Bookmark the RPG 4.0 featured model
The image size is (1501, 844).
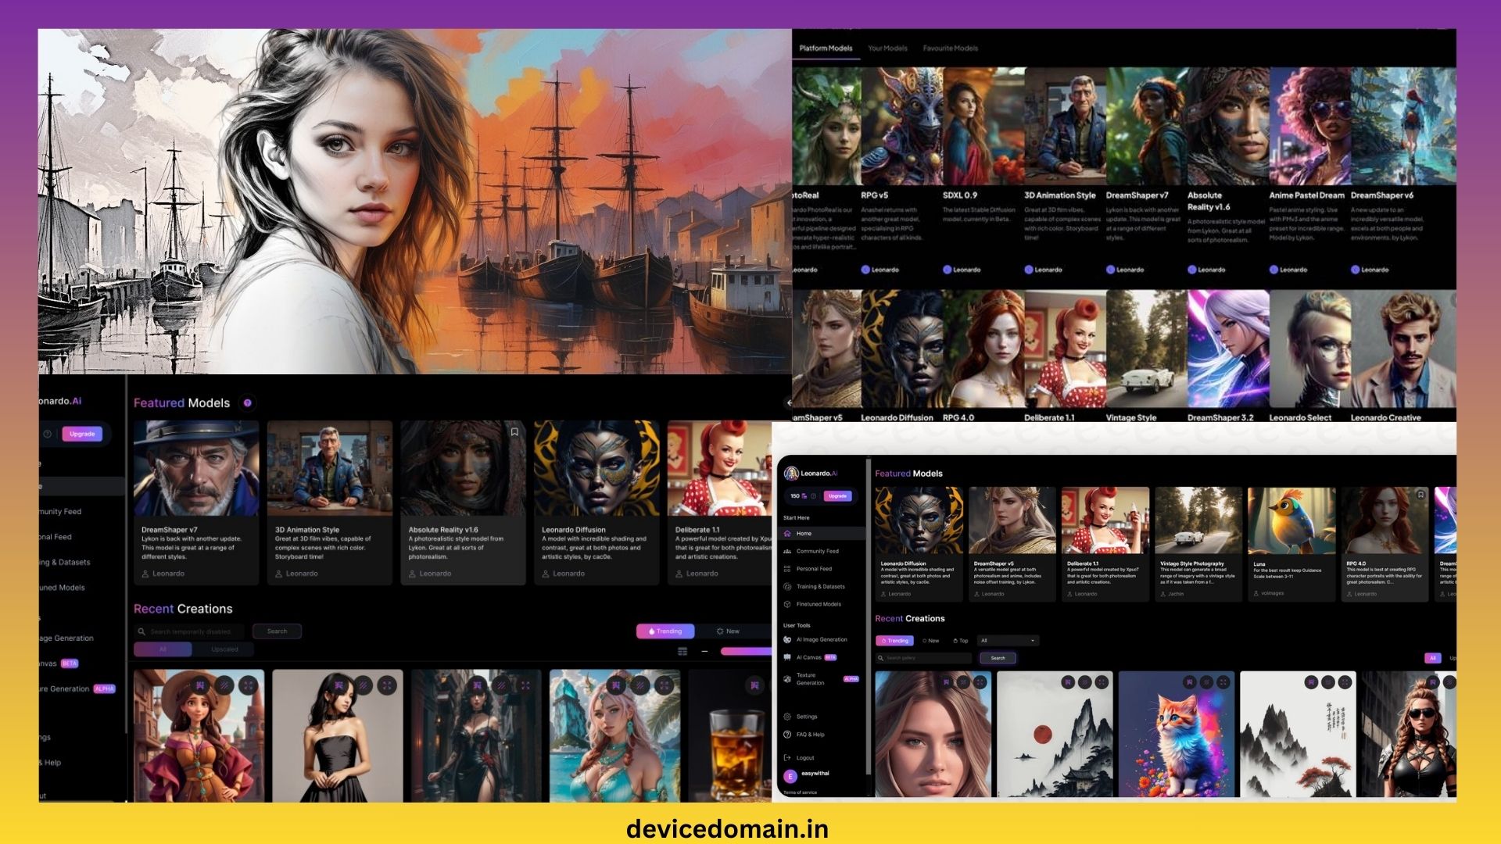(1420, 495)
